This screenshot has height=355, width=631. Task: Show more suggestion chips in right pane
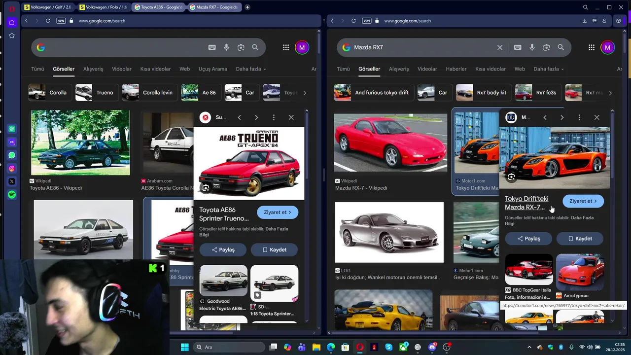click(610, 93)
